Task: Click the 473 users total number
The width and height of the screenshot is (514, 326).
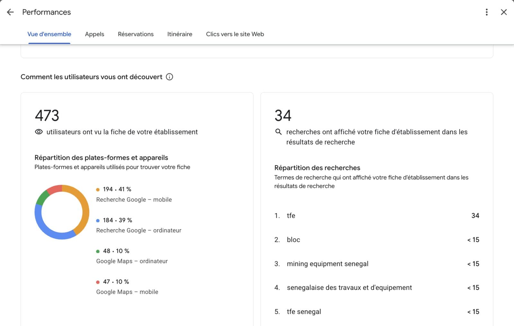Action: (47, 116)
